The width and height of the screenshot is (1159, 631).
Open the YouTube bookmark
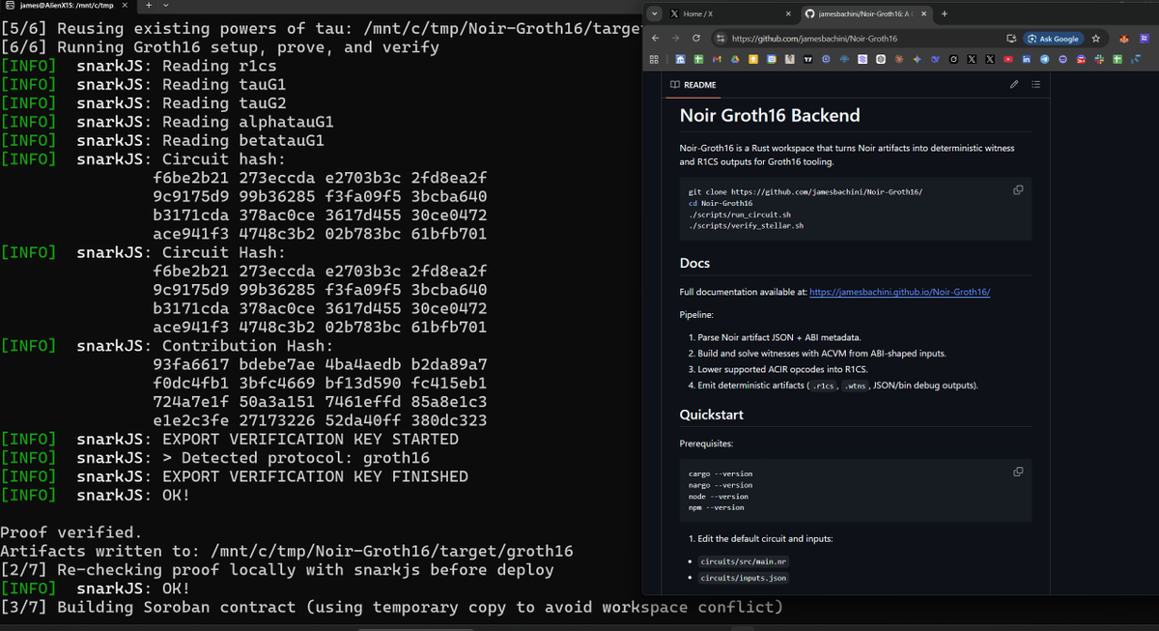pyautogui.click(x=1008, y=59)
